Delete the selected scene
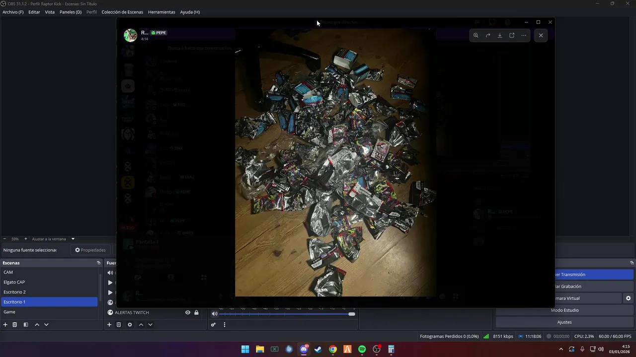 (x=15, y=325)
